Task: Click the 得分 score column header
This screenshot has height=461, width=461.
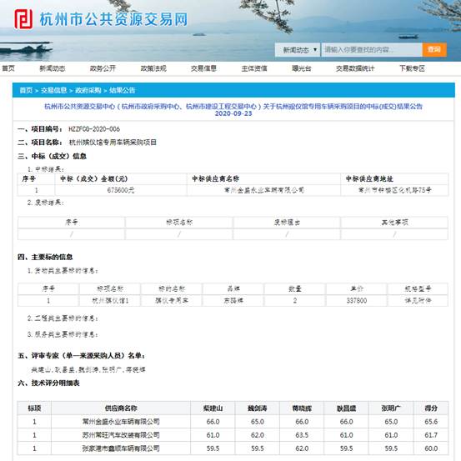Action: 431,408
